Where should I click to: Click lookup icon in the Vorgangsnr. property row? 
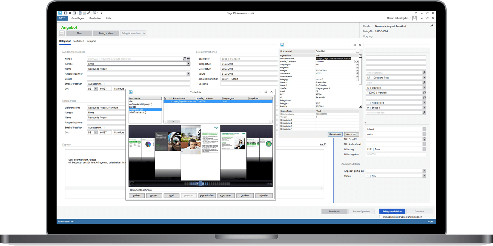(357, 65)
